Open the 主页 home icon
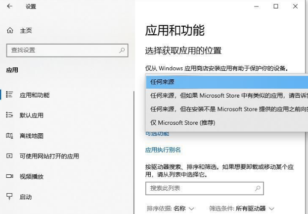The image size is (308, 214). point(10,30)
